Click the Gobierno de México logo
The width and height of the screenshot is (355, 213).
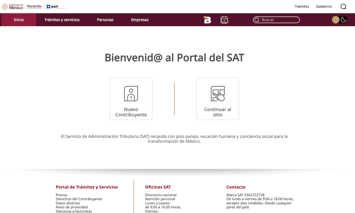(x=12, y=7)
